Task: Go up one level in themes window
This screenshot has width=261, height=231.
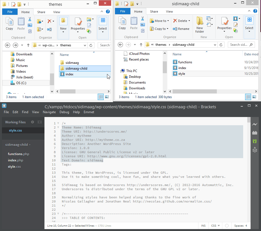Action: (x=28, y=45)
